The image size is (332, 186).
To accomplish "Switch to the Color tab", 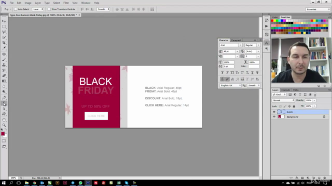I will (x=275, y=17).
